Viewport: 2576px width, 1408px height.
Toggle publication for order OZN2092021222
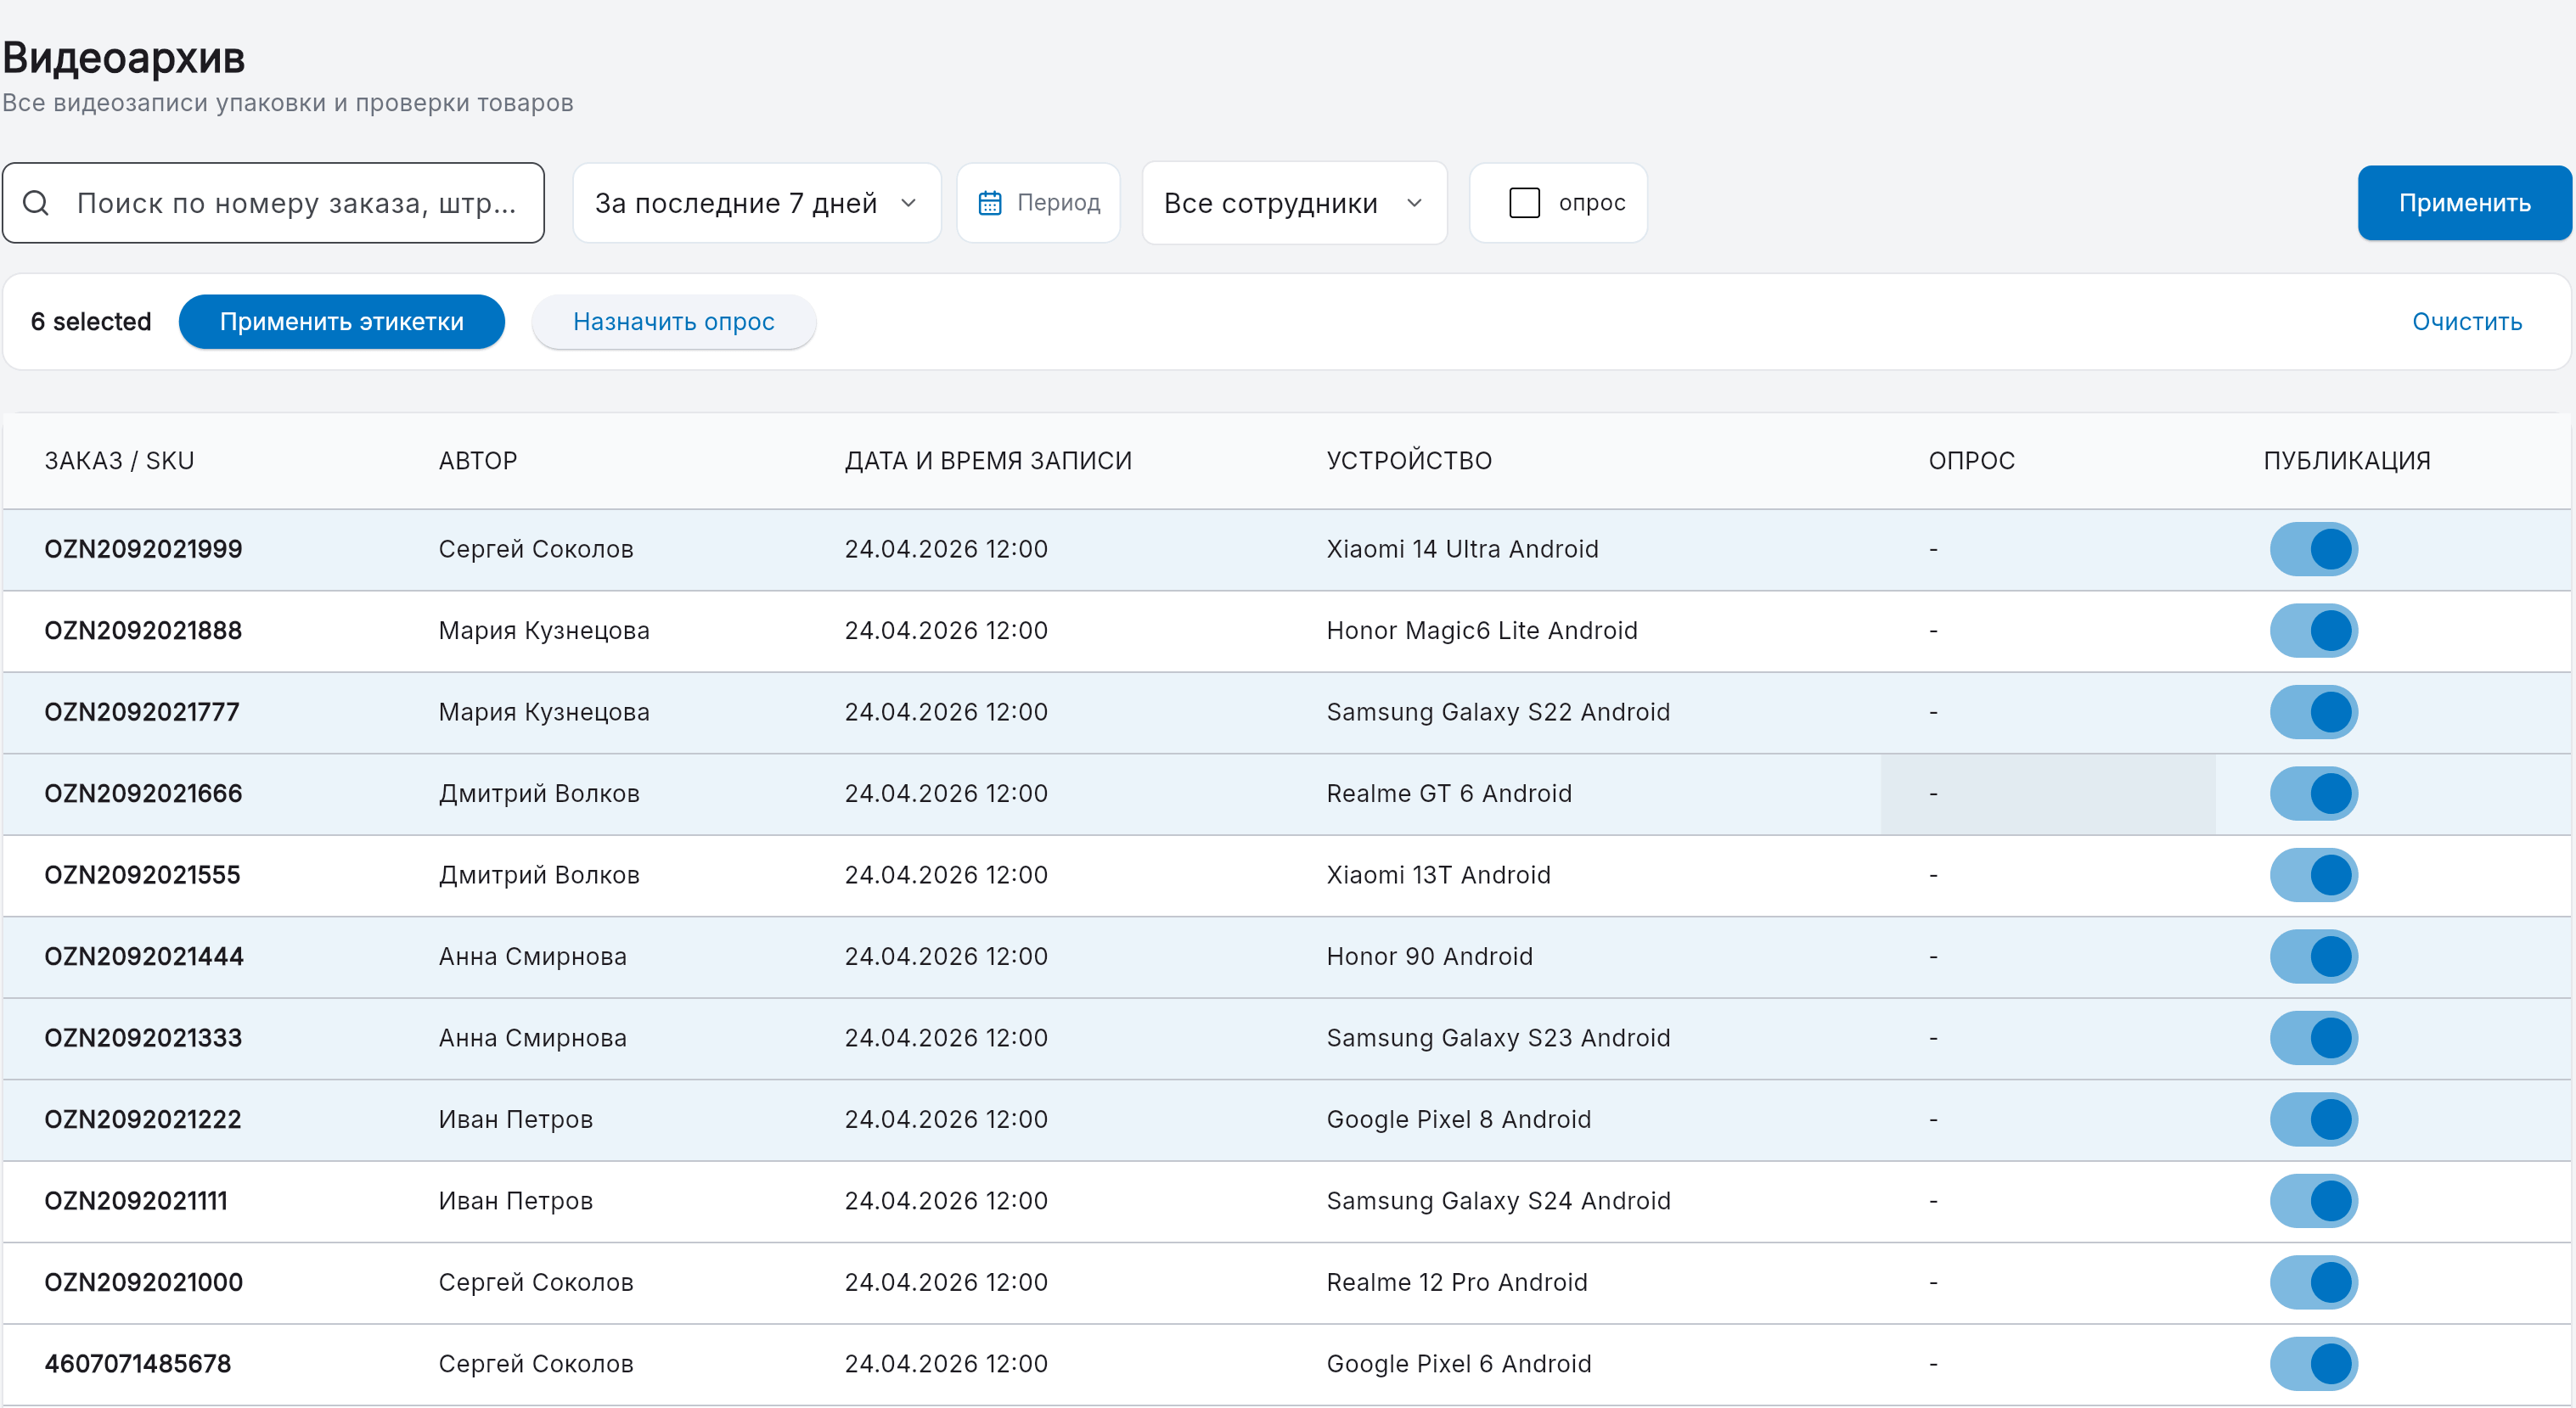point(2313,1119)
